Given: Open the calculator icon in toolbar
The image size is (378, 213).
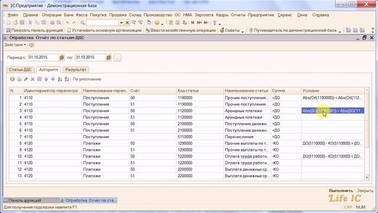Looking at the screenshot, I should pyautogui.click(x=171, y=22).
